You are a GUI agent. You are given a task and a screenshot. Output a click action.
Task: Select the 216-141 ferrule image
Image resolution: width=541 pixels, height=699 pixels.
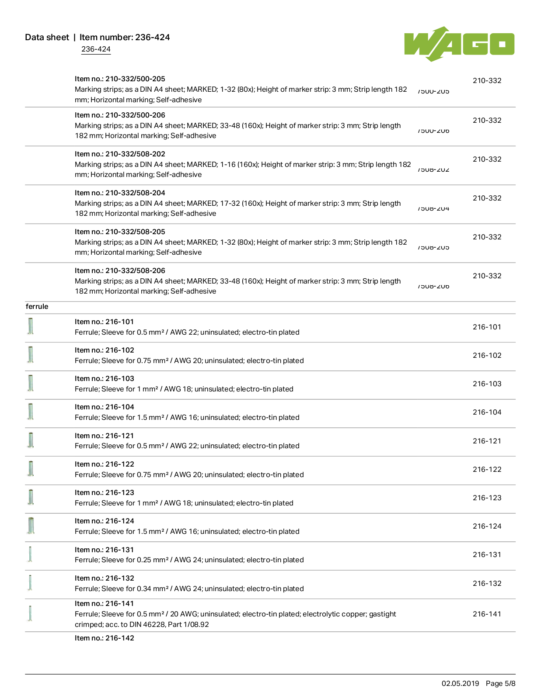tap(30, 613)
